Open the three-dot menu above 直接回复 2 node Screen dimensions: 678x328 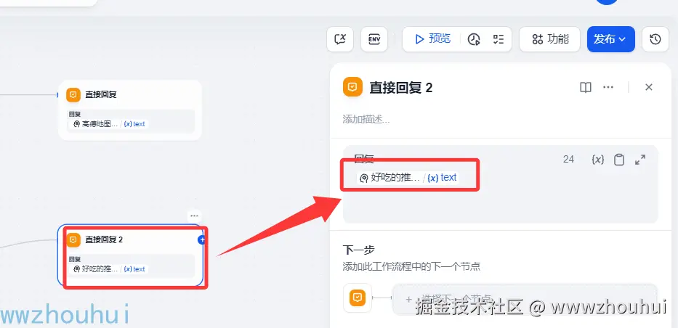[x=194, y=216]
